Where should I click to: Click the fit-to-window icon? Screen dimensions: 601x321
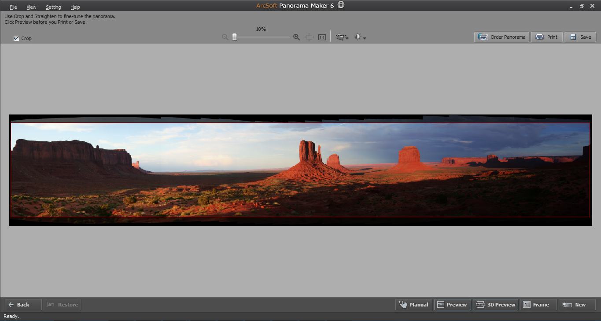coord(310,37)
